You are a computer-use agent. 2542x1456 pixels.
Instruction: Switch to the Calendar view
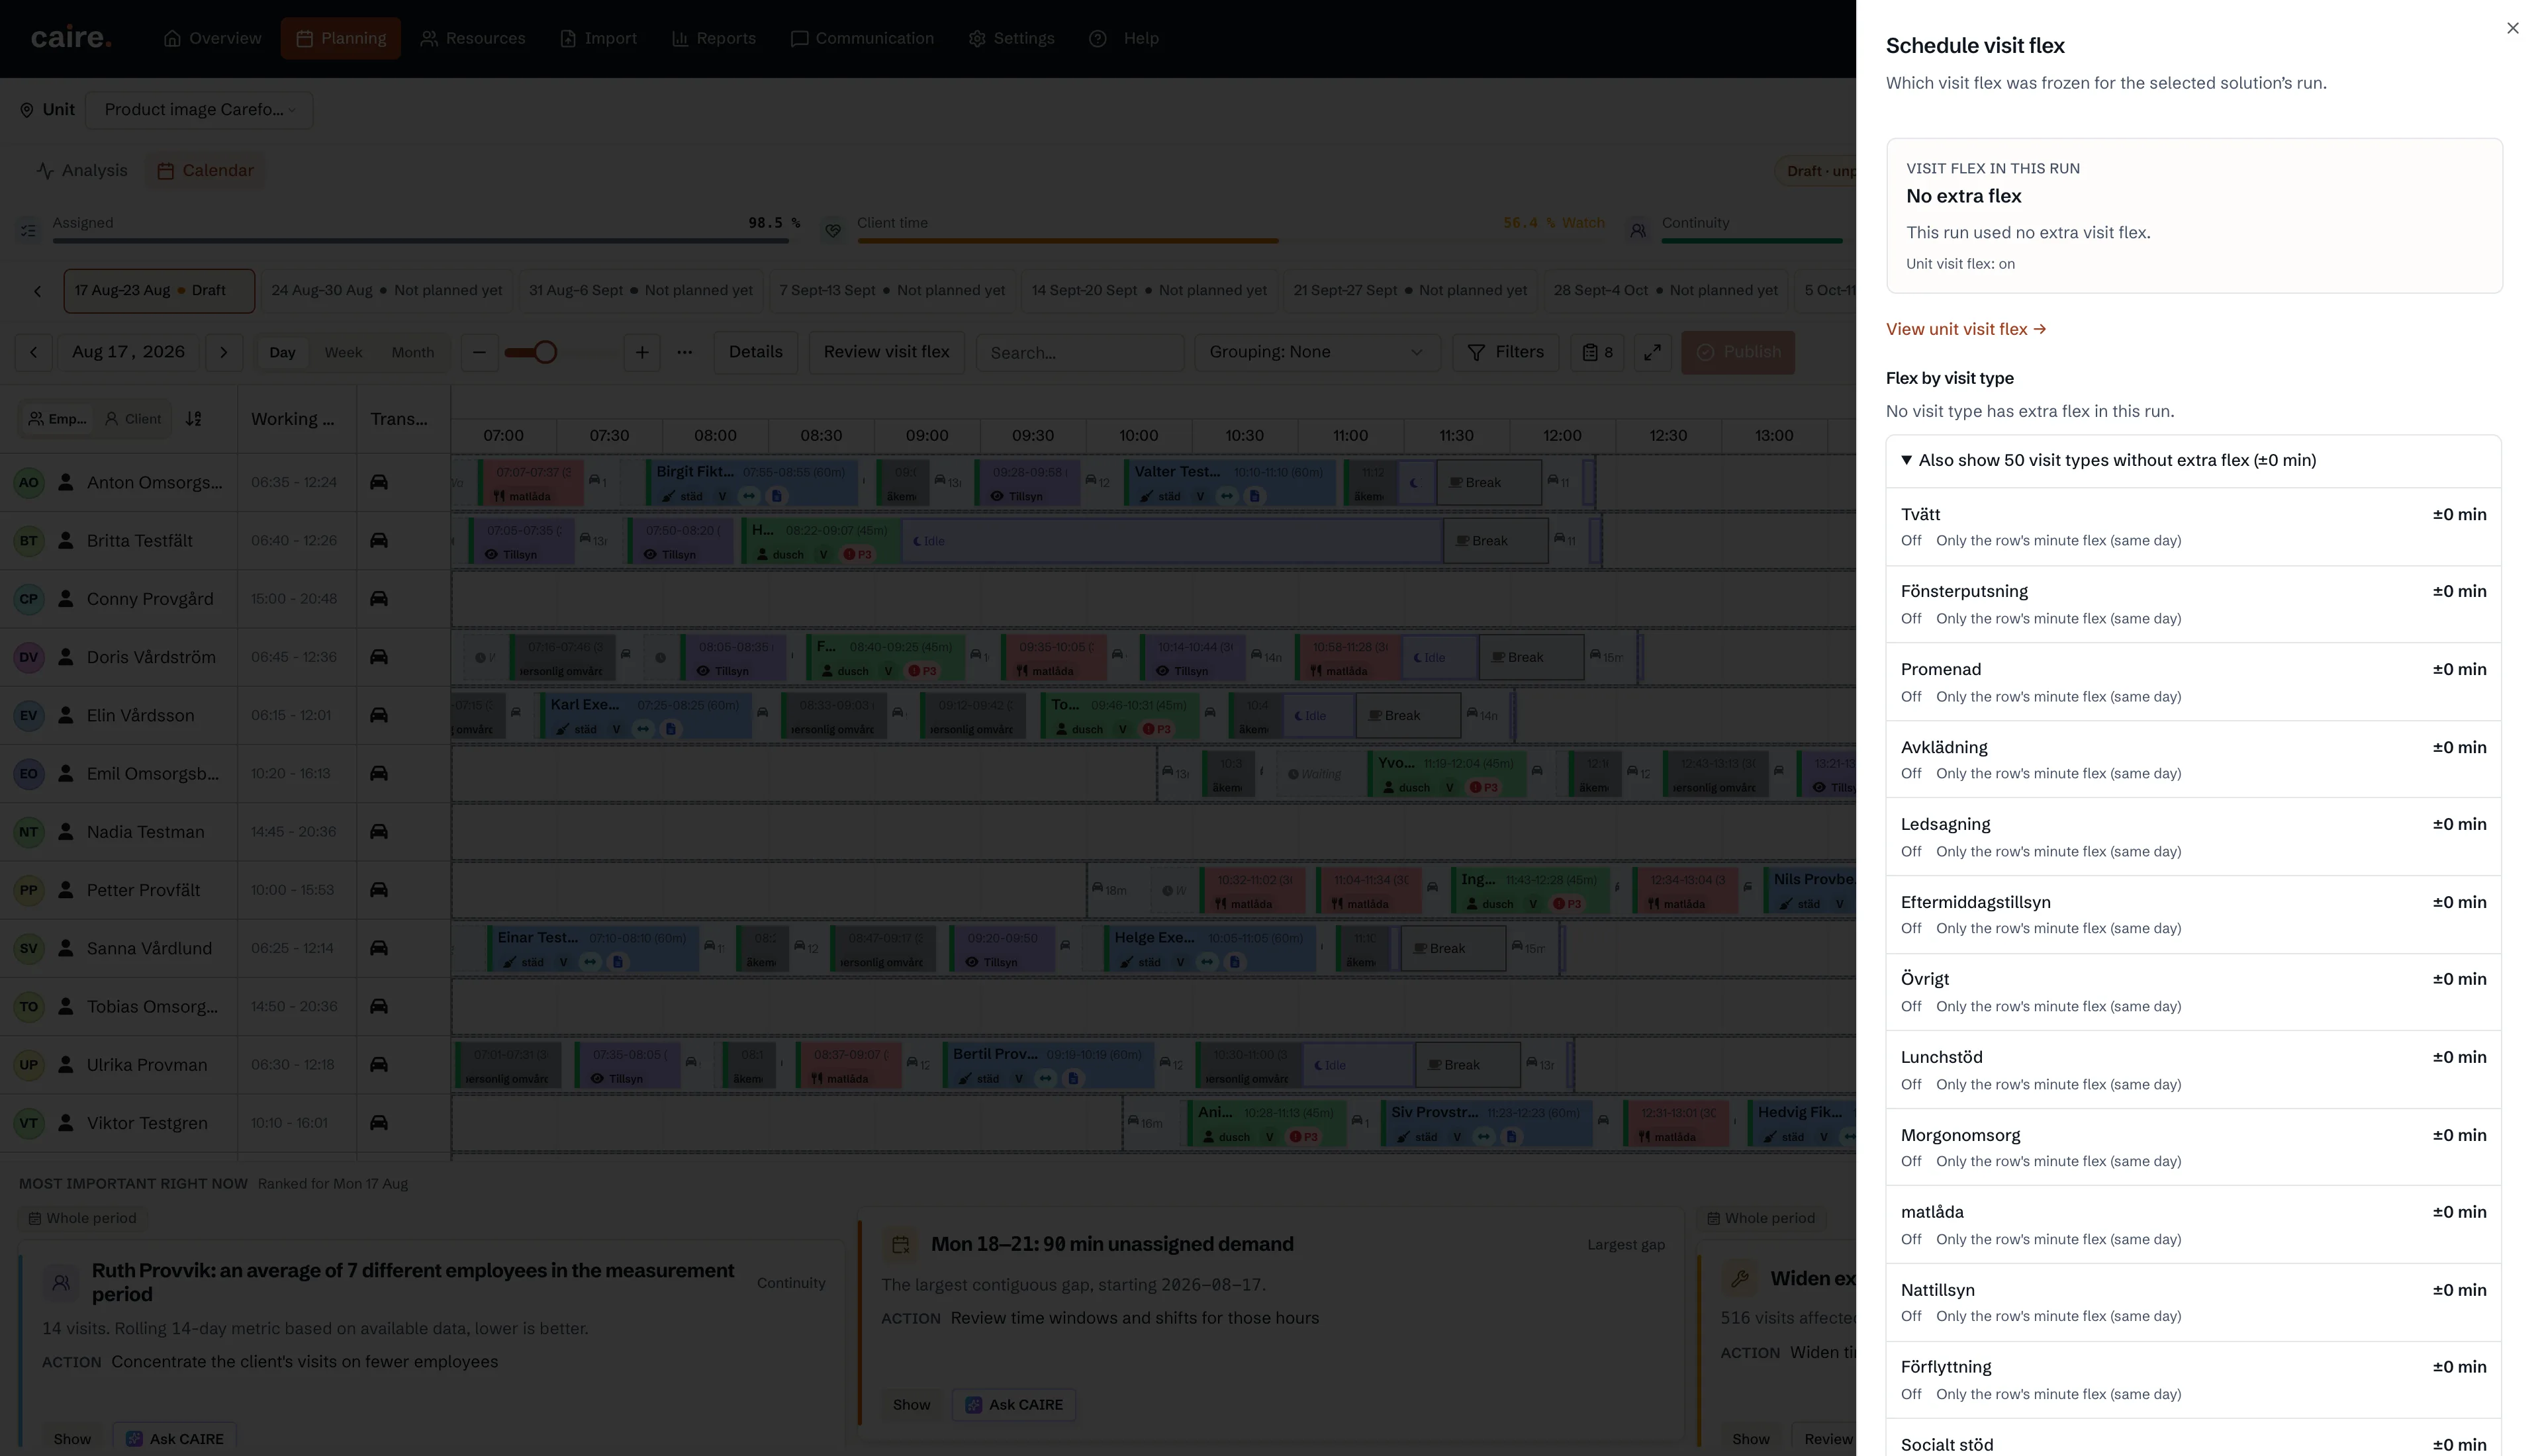coord(205,170)
